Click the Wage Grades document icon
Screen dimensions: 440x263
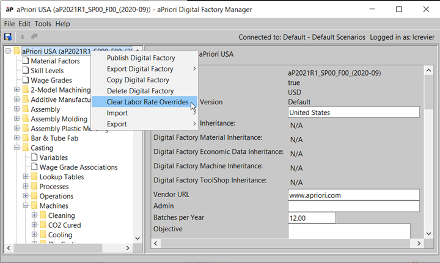click(x=26, y=80)
